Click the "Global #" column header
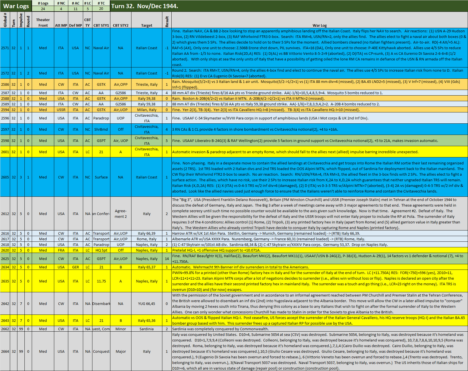This screenshot has width=468, height=371. point(5,20)
